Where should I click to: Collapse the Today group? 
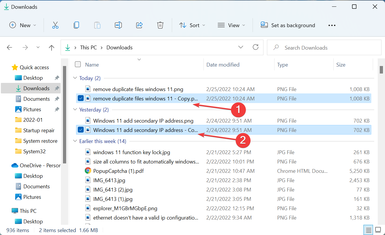coord(75,78)
